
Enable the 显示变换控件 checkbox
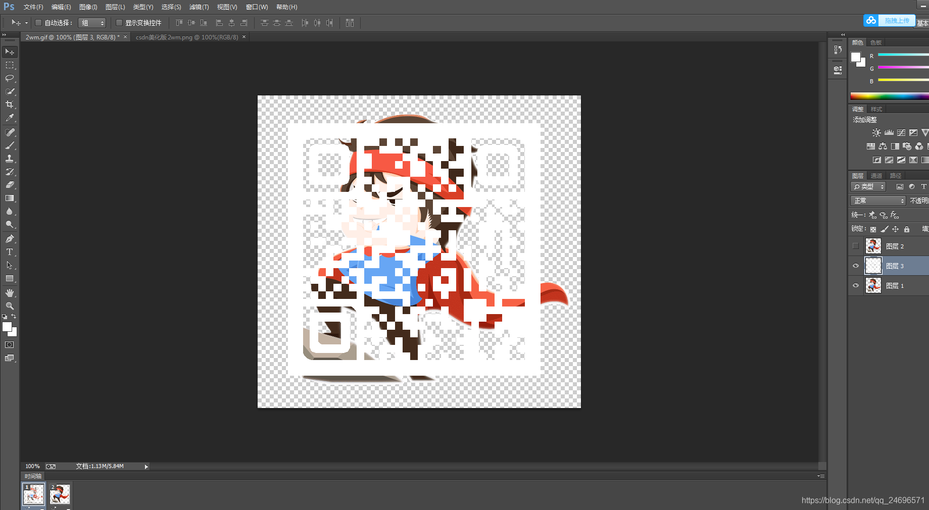point(119,23)
